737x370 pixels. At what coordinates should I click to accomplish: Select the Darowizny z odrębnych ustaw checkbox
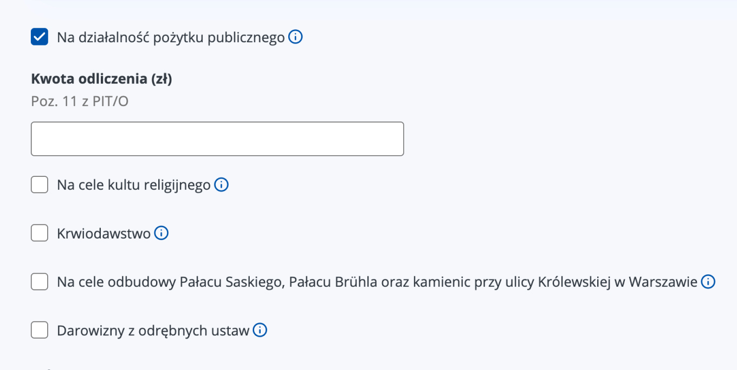click(x=40, y=330)
